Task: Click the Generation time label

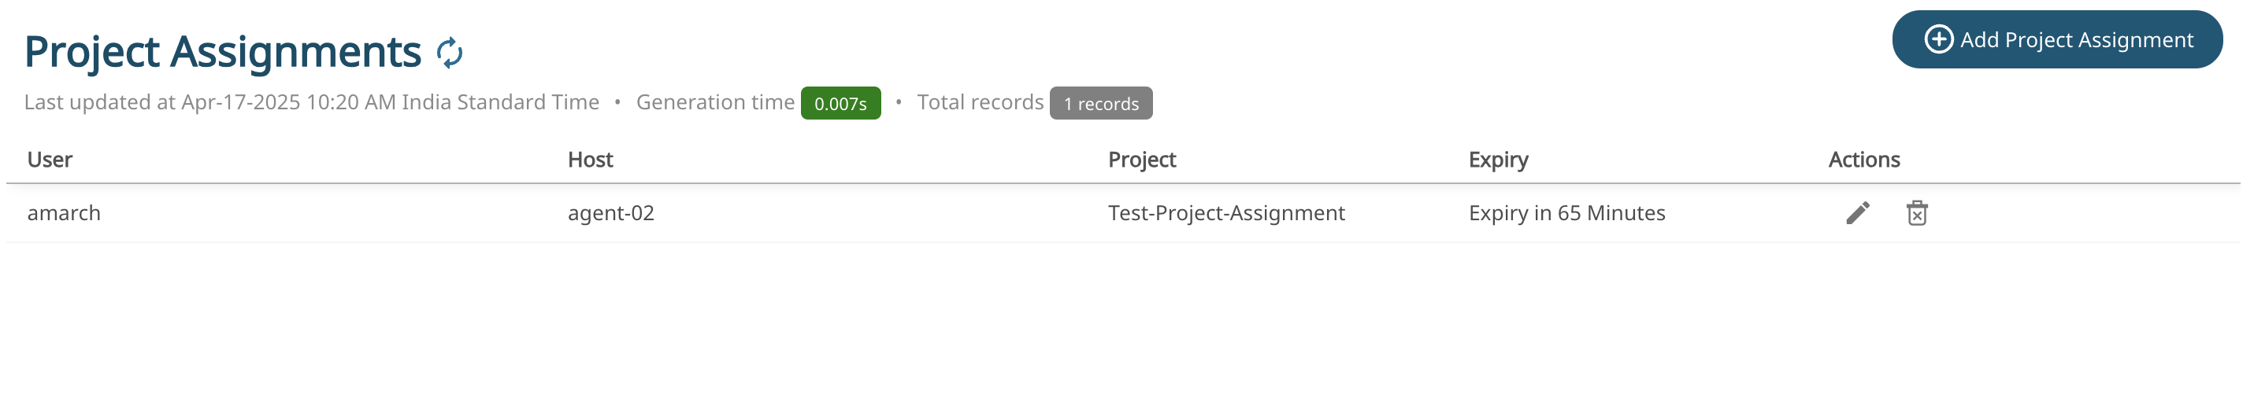Action: (715, 102)
